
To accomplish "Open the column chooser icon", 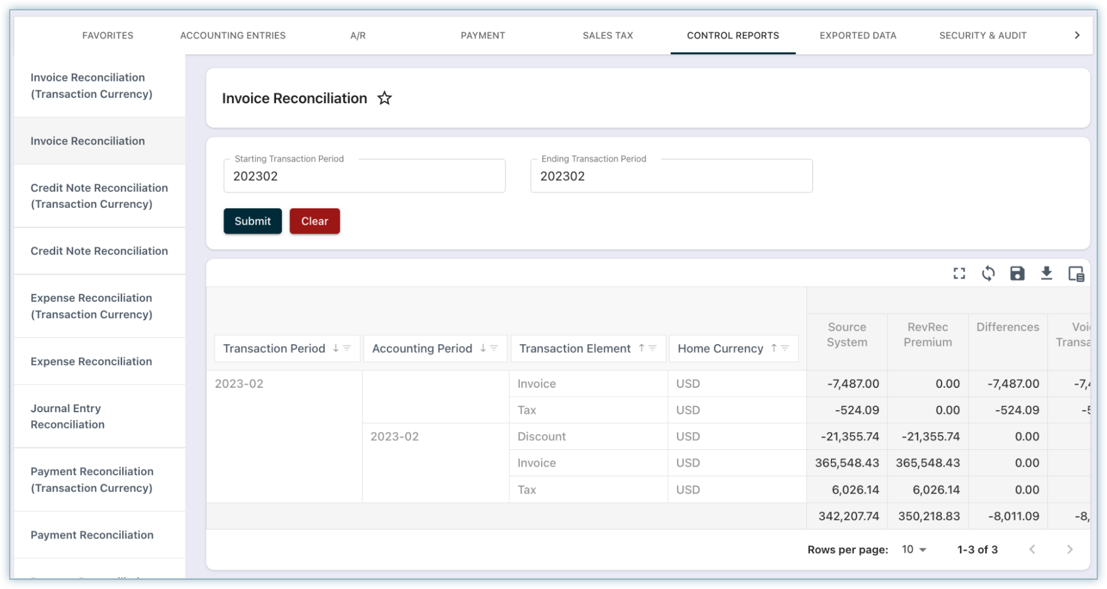I will [x=1075, y=274].
